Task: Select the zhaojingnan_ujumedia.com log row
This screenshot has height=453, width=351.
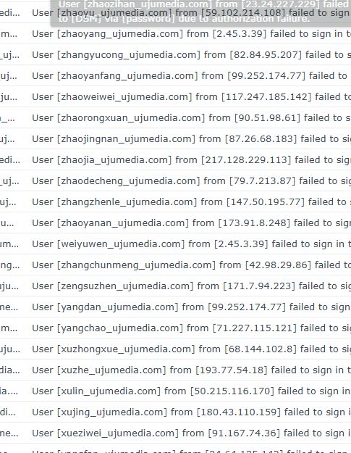Action: pos(175,139)
